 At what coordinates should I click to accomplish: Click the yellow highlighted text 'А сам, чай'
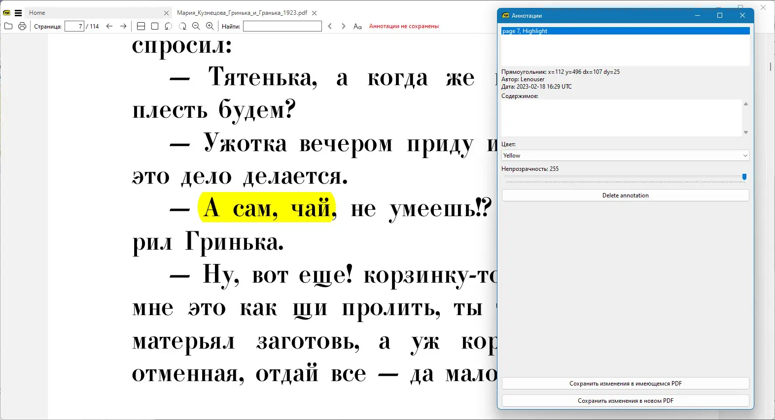pyautogui.click(x=267, y=208)
